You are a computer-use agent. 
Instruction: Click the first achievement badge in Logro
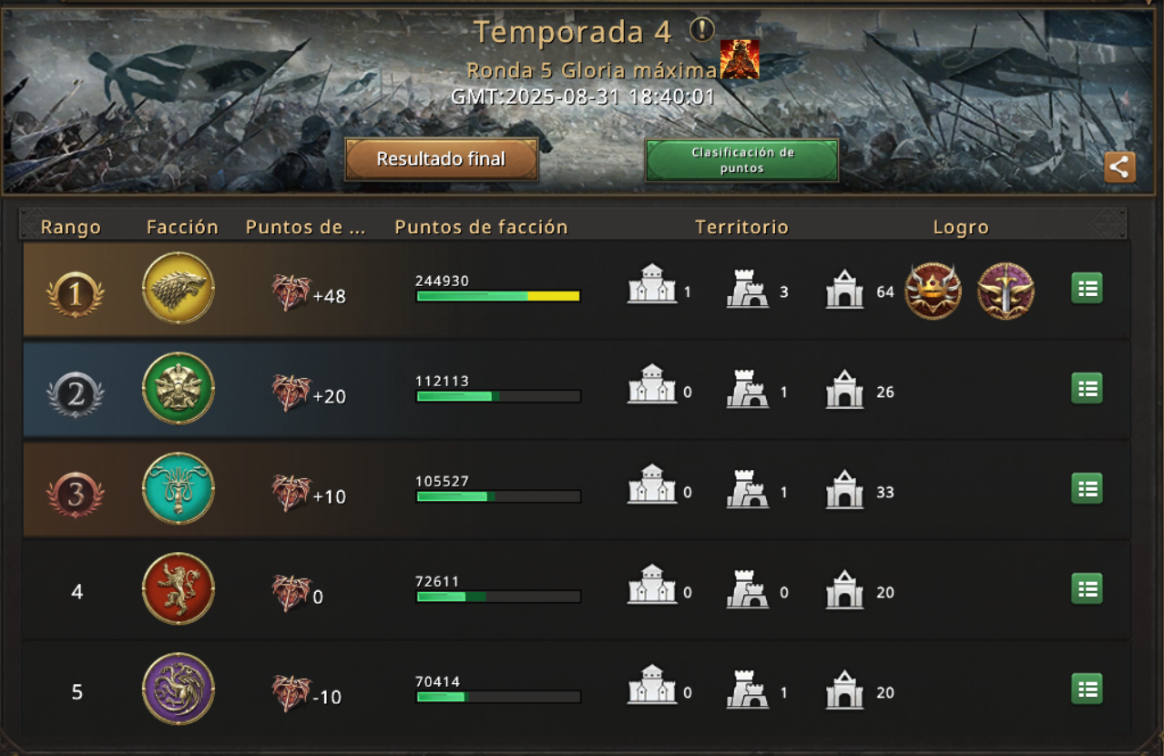click(x=933, y=291)
